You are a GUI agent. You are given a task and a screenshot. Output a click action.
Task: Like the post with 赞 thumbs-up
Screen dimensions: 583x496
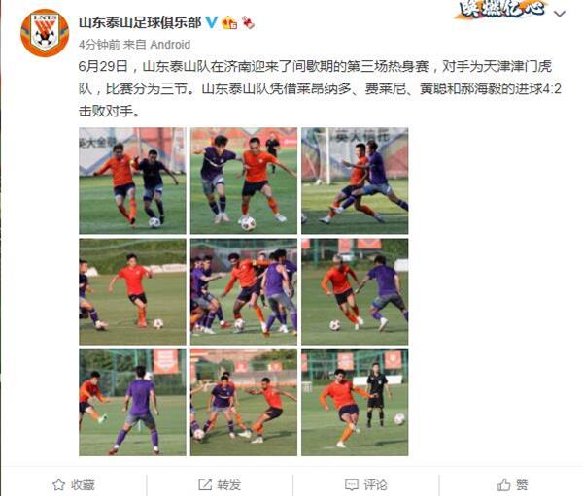coord(512,484)
